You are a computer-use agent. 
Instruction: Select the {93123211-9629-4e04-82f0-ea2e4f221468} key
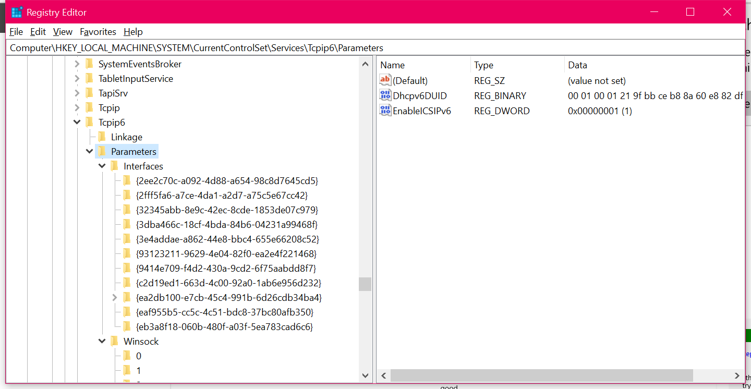click(x=226, y=254)
